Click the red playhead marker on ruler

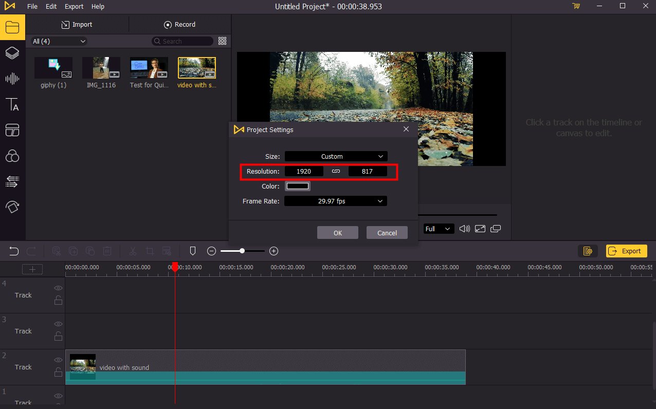click(x=175, y=267)
